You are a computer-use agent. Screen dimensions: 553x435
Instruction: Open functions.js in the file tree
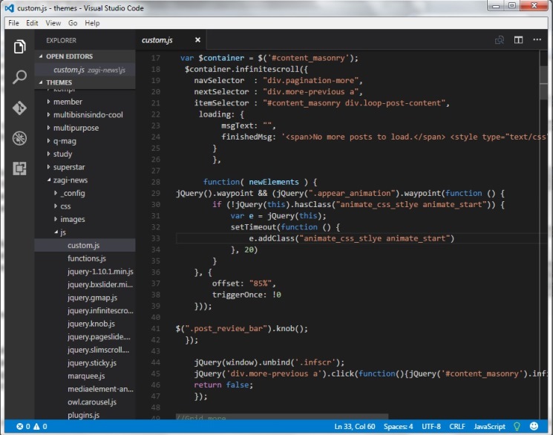88,258
